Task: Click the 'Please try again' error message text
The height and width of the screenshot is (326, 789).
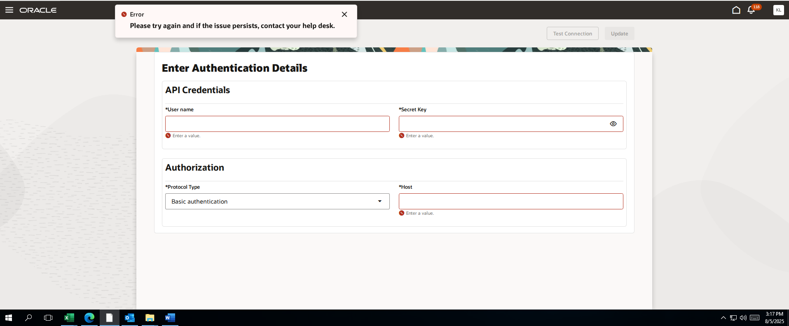Action: pyautogui.click(x=232, y=26)
